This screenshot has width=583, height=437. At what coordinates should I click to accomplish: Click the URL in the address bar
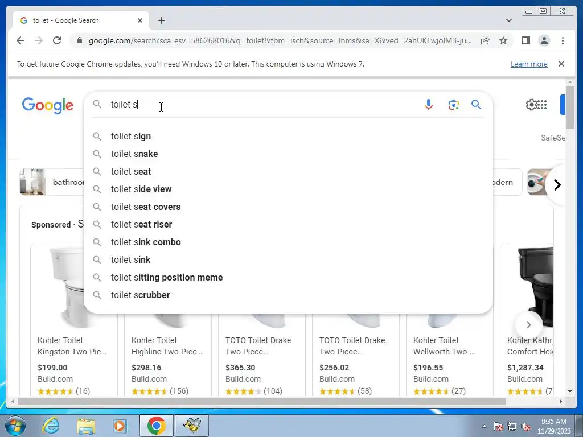pos(280,40)
